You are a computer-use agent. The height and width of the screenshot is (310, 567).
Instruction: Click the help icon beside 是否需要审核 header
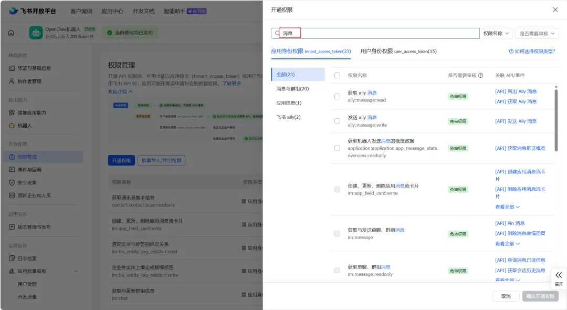pos(480,75)
